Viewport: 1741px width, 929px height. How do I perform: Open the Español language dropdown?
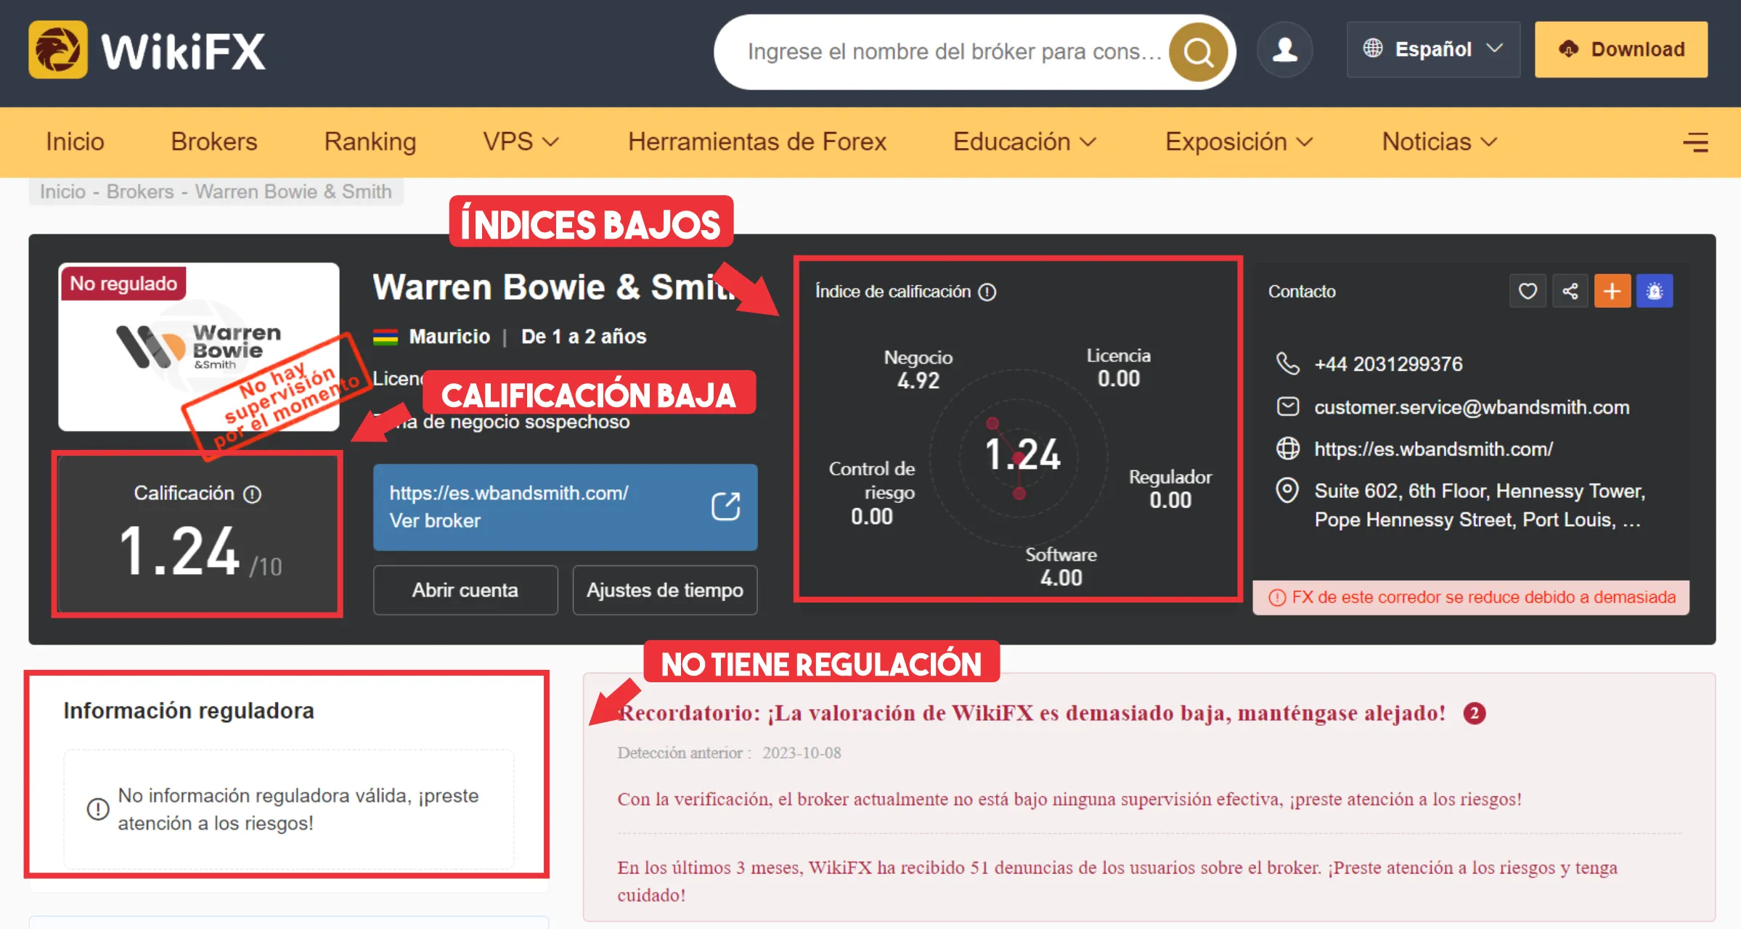coord(1433,49)
